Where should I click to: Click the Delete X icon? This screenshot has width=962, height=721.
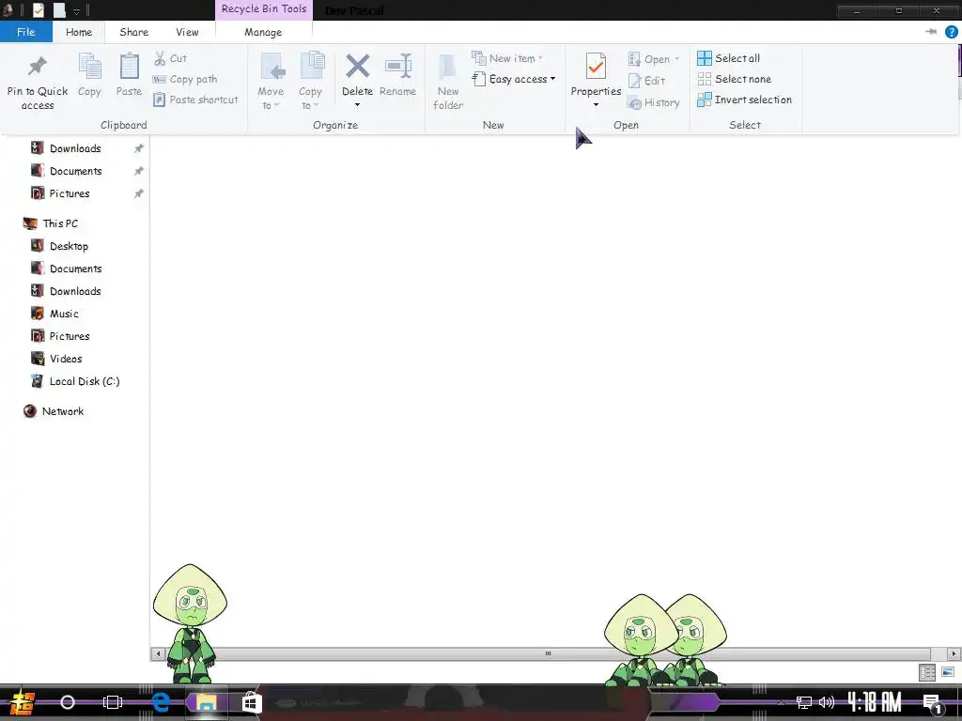[357, 67]
